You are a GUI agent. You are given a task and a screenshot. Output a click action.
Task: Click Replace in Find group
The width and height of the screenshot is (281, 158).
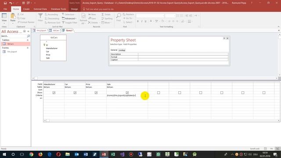click(128, 14)
